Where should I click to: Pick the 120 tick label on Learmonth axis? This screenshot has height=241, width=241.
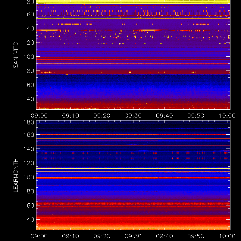pyautogui.click(x=29, y=163)
